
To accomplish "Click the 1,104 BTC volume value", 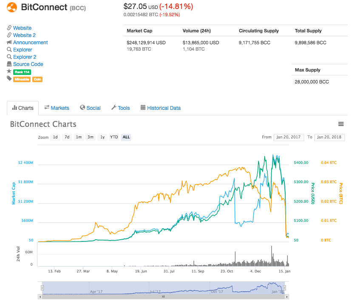I will [x=193, y=49].
